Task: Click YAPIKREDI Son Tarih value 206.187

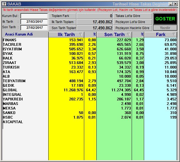Action: pyautogui.click(x=124, y=99)
